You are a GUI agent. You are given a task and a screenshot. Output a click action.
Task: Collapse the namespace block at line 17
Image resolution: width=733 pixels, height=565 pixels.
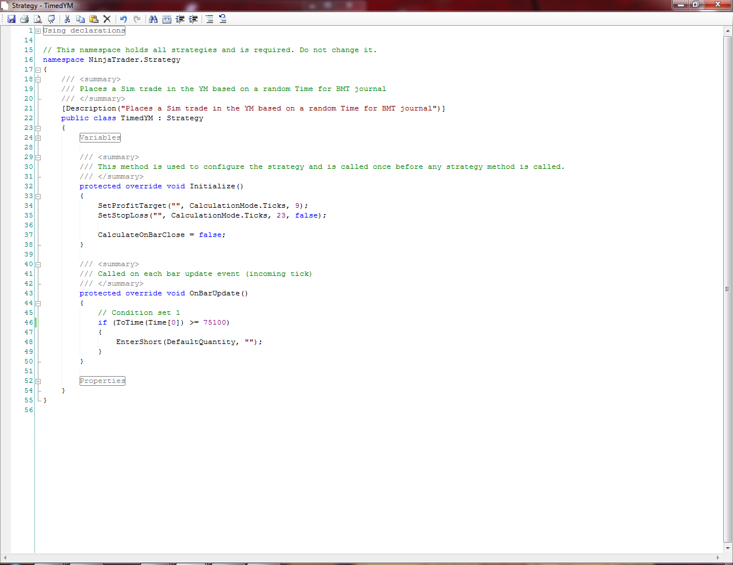[38, 70]
